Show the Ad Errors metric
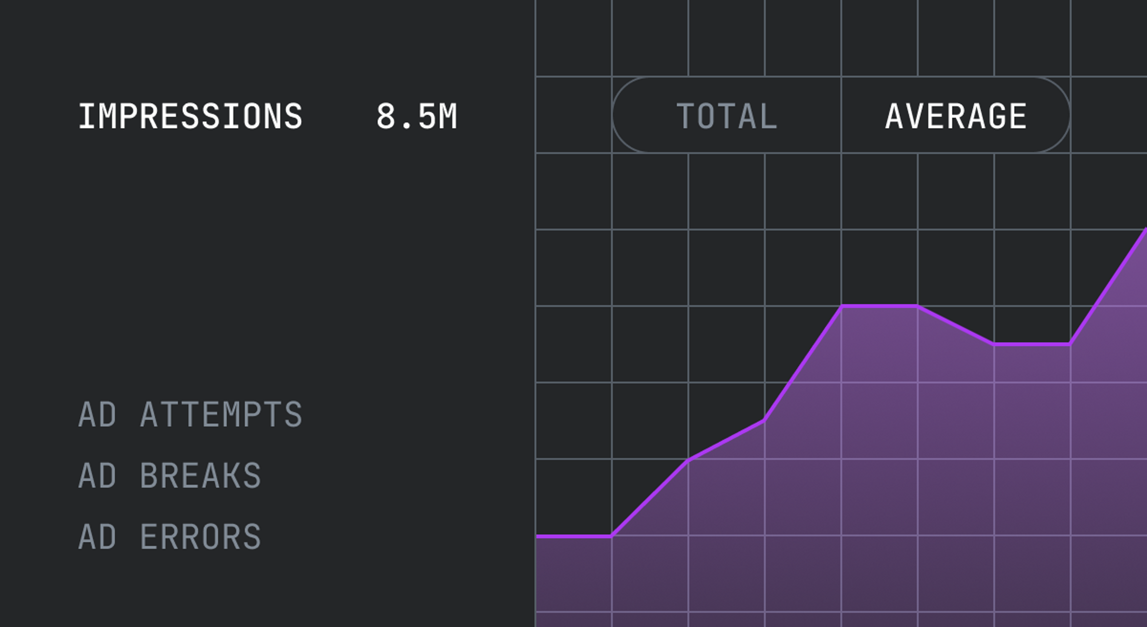1147x627 pixels. [170, 536]
